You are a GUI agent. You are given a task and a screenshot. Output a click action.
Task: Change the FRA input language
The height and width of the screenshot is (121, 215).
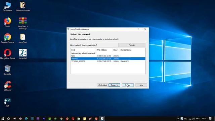(x=198, y=119)
